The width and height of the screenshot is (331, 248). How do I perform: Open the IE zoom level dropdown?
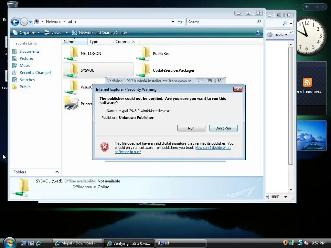[286, 197]
